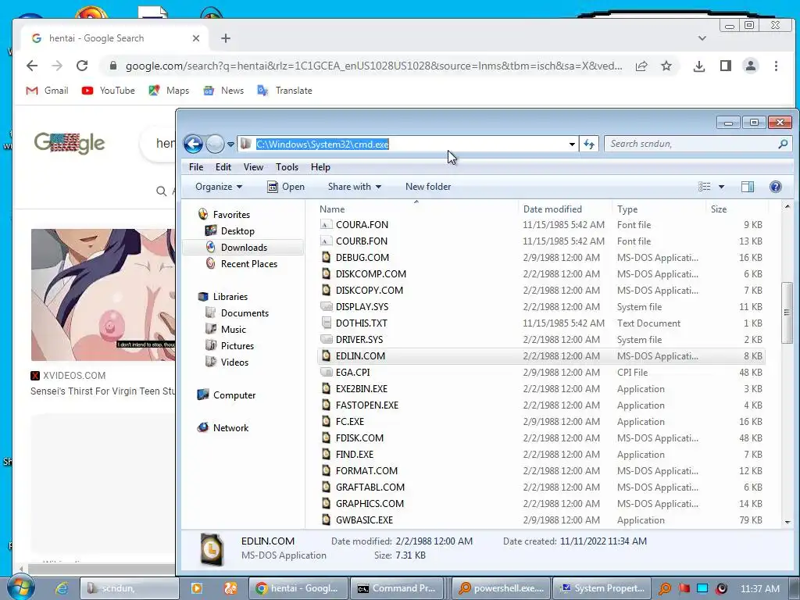Click the Open toolbar button
This screenshot has width=800, height=600.
pos(286,187)
